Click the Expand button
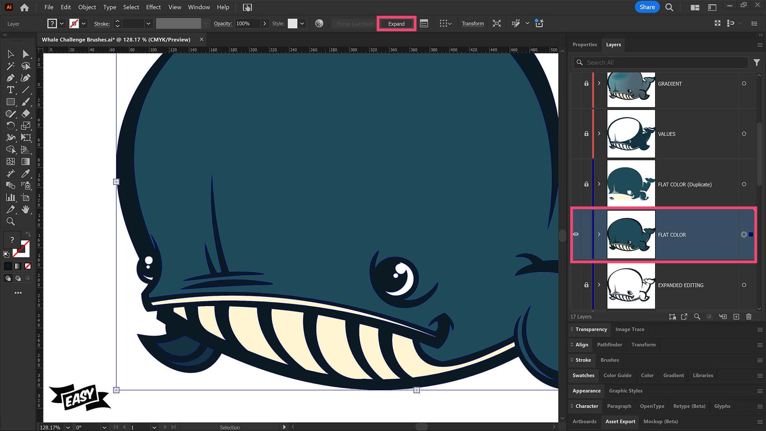 click(x=396, y=24)
